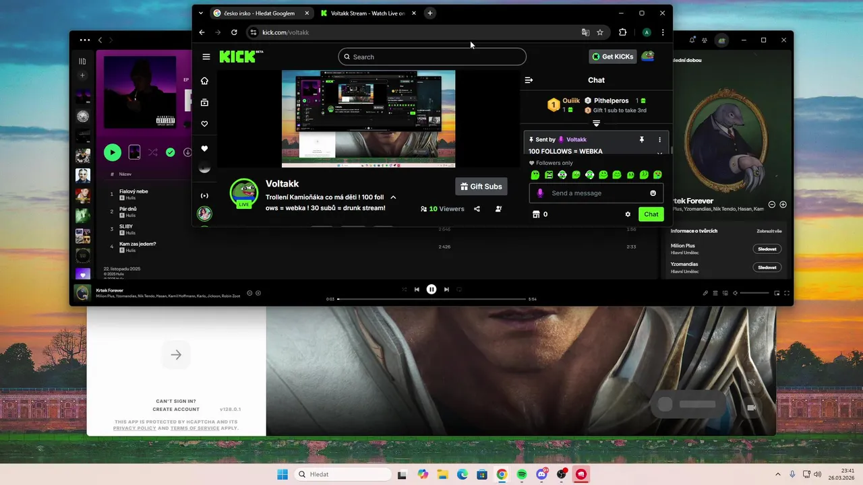This screenshot has width=863, height=485.
Task: Open Chrome extensions puzzle icon
Action: point(622,32)
